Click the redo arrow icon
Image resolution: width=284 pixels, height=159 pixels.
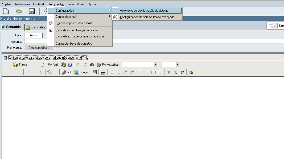85,65
